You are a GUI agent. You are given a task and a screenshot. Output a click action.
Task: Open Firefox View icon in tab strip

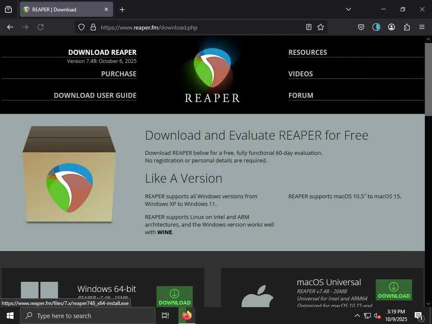click(x=8, y=9)
